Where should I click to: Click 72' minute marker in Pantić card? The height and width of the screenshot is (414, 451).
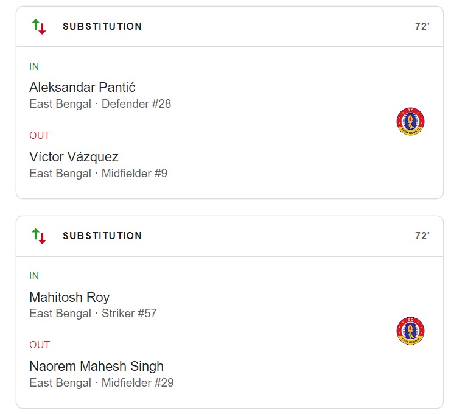click(x=422, y=27)
